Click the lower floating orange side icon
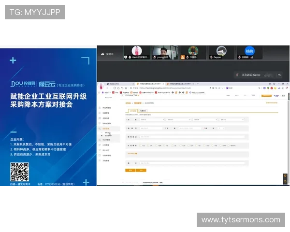 click(x=285, y=182)
